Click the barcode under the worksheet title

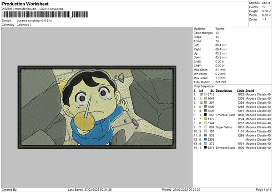coord(35,15)
